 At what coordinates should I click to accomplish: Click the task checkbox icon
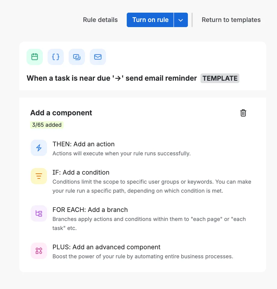pyautogui.click(x=76, y=57)
